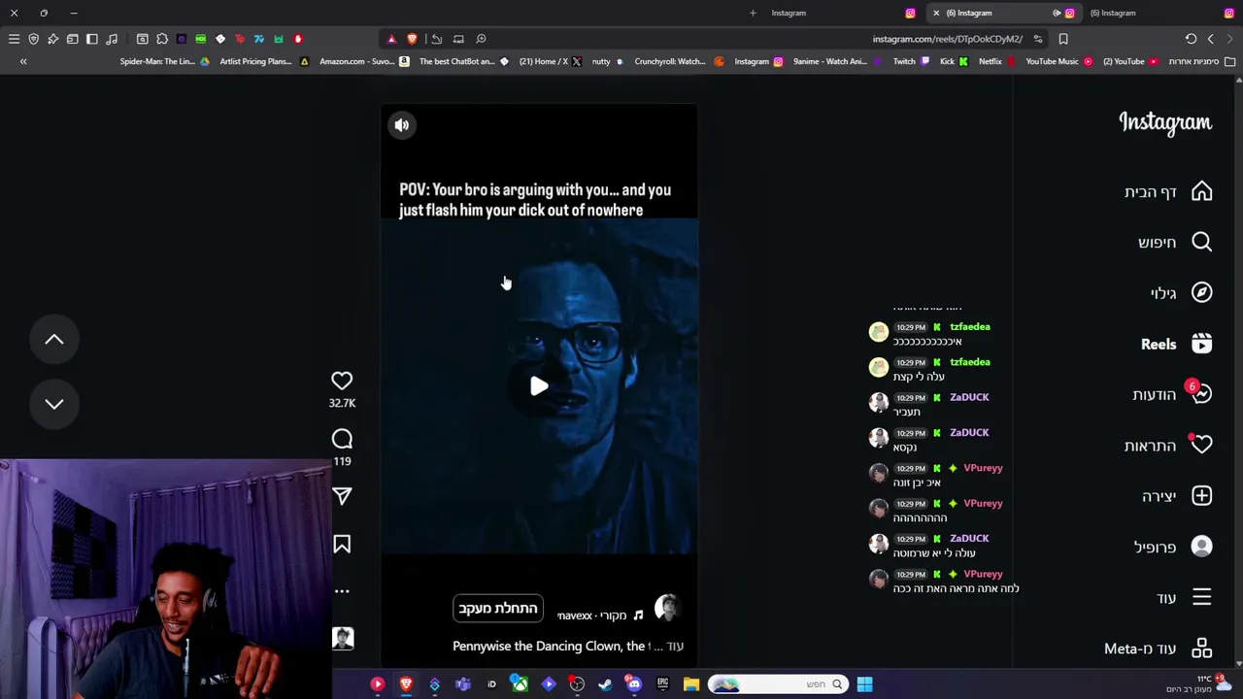Open the reel's comments bubble icon
The width and height of the screenshot is (1243, 699).
point(342,440)
